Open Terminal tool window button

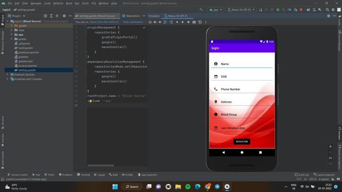84,175
